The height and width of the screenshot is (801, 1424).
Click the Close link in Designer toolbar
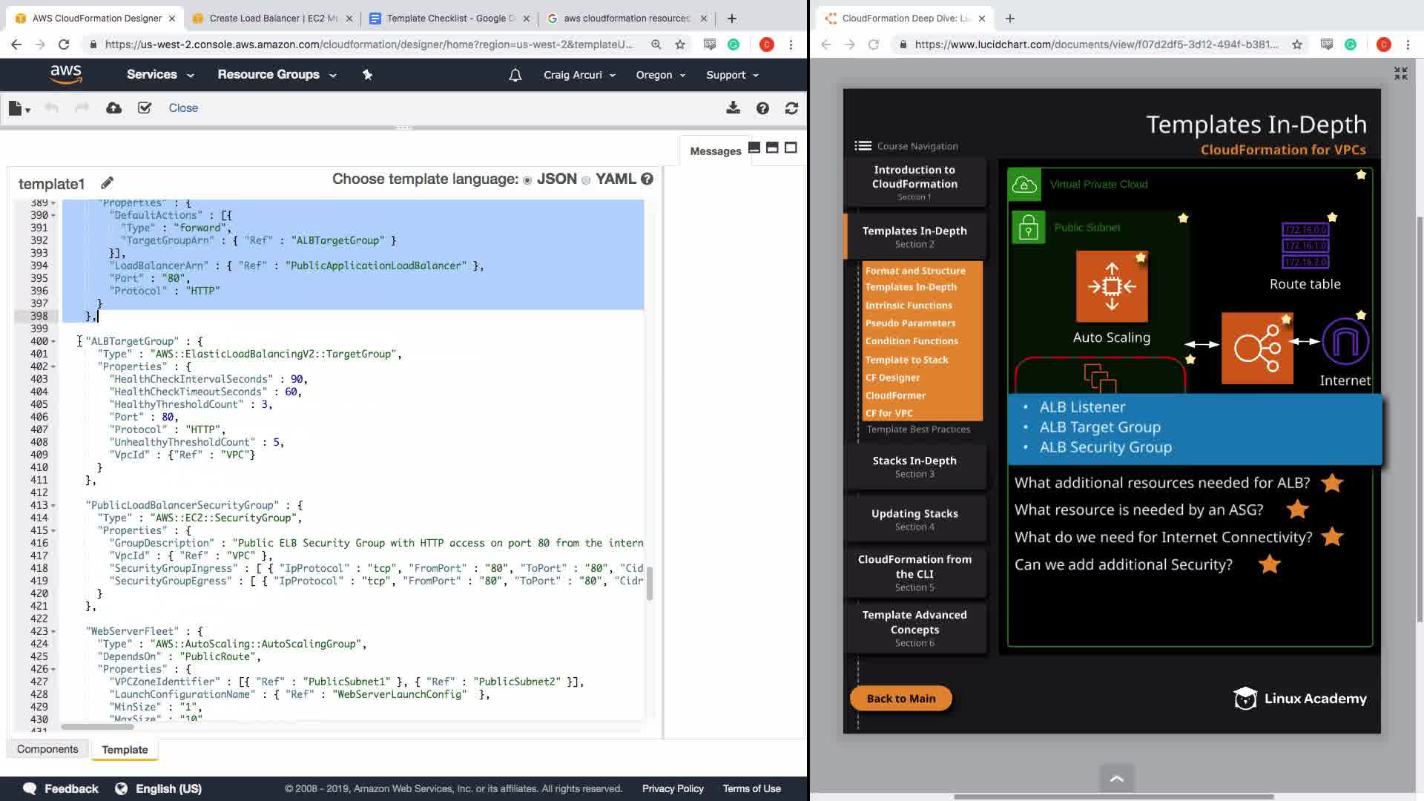[x=183, y=108]
